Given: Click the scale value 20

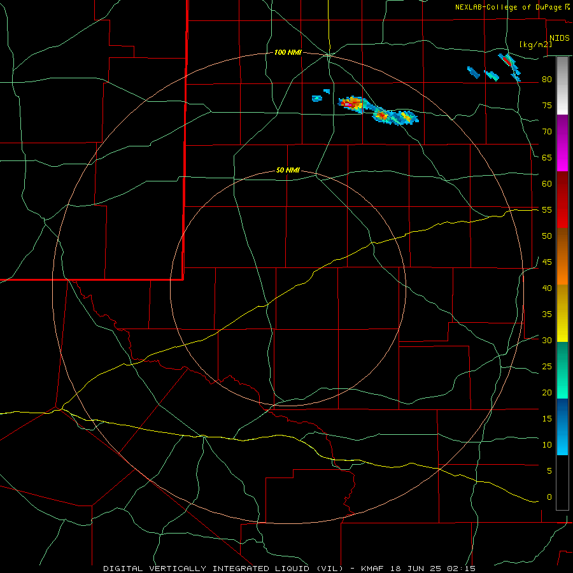Looking at the screenshot, I should click(x=547, y=392).
